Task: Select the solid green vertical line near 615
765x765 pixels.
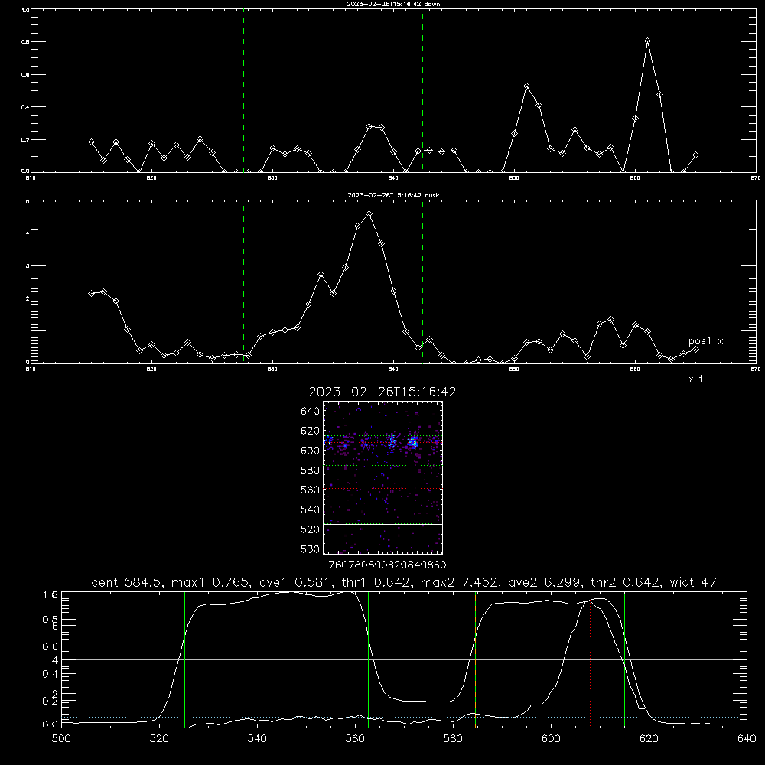Action: pos(624,659)
